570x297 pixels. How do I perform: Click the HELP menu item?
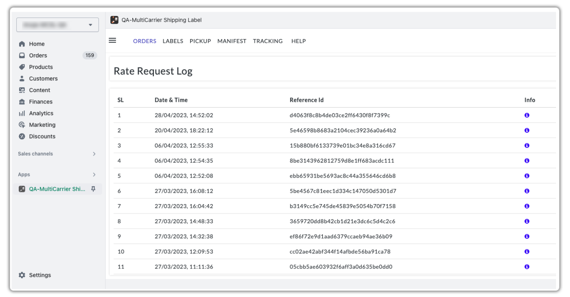[298, 41]
